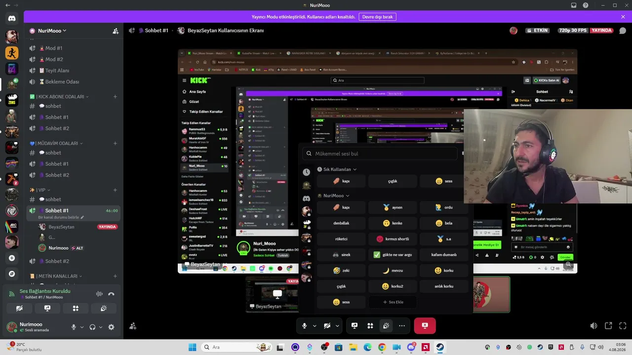Share your screen from voice panel
This screenshot has width=632, height=355.
point(47,308)
